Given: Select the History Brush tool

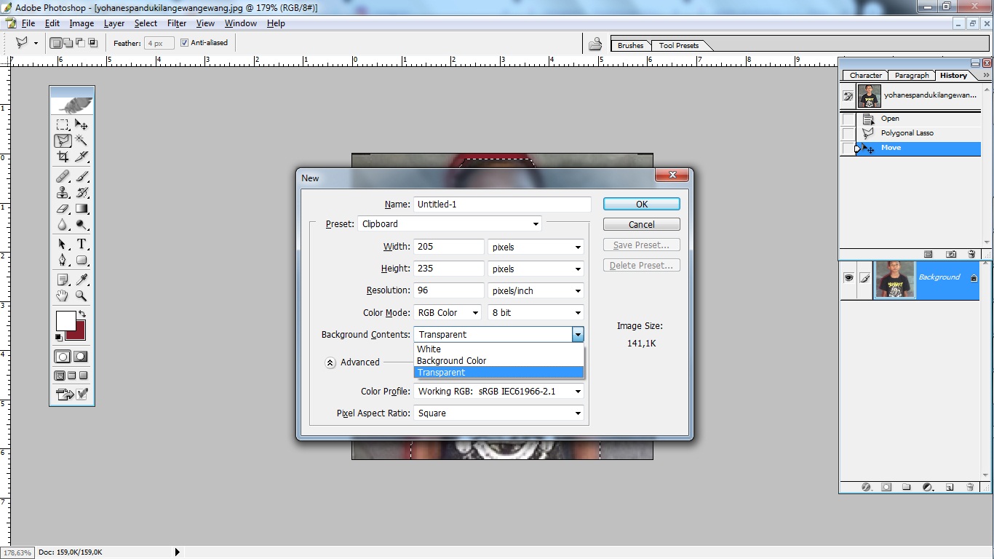Looking at the screenshot, I should coord(81,192).
